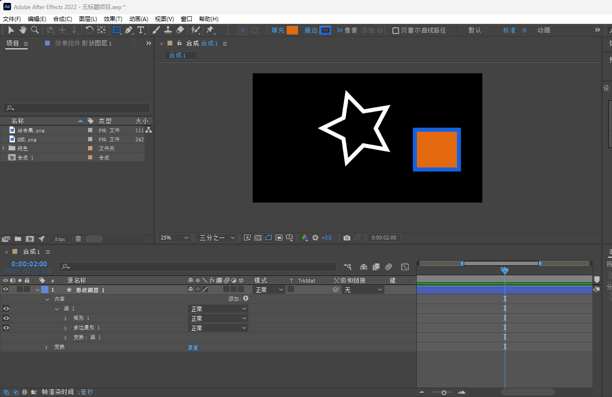Toggle the Motion Blur enable icon in timeline
The height and width of the screenshot is (397, 612).
tap(389, 266)
